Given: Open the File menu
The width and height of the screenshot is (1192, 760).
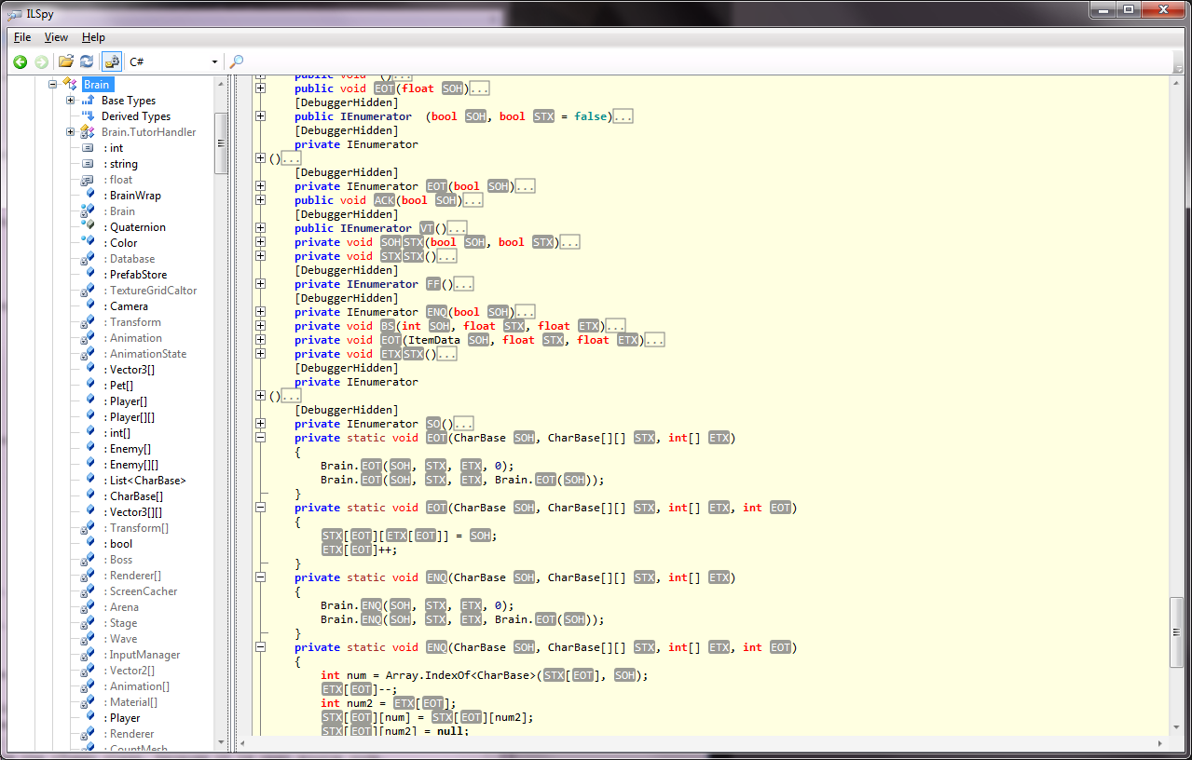Looking at the screenshot, I should pyautogui.click(x=22, y=37).
